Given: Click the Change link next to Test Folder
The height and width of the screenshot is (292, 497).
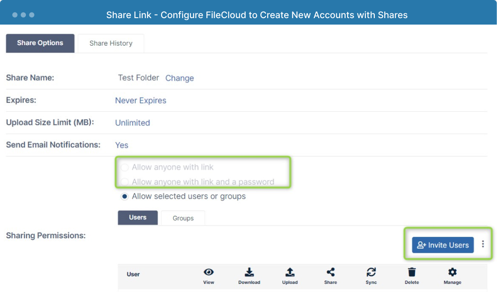Looking at the screenshot, I should tap(179, 78).
